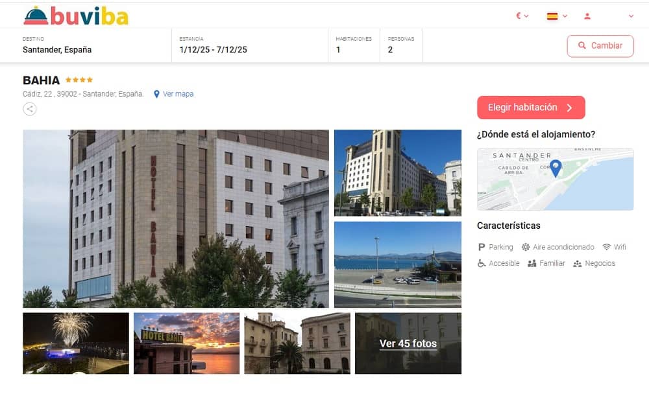Open the Ver 45 fotos gallery

coord(408,343)
